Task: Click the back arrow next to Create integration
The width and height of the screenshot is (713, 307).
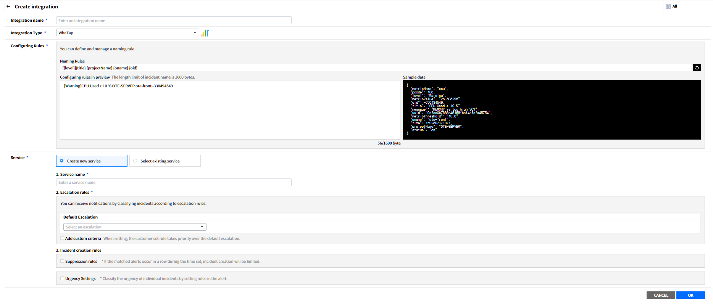Action: 8,6
